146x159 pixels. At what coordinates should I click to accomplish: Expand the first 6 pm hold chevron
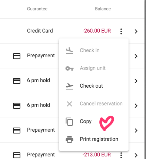[x=136, y=81]
